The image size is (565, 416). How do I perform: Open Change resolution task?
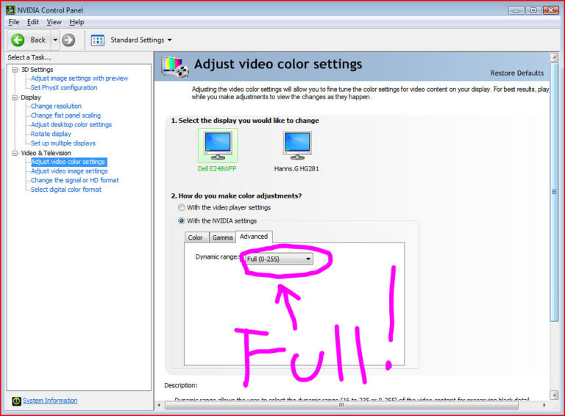56,106
